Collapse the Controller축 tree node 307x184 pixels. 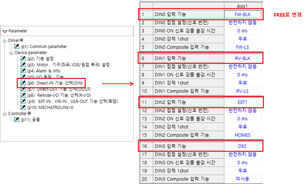point(5,114)
